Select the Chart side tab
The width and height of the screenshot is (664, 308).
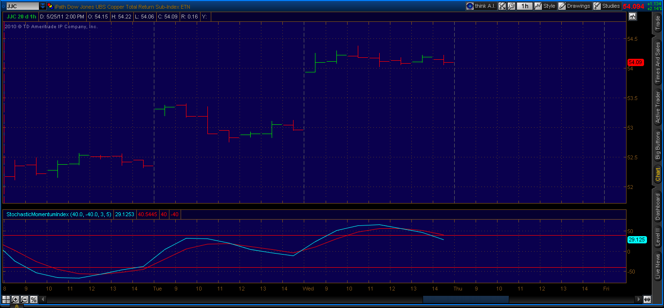point(658,174)
